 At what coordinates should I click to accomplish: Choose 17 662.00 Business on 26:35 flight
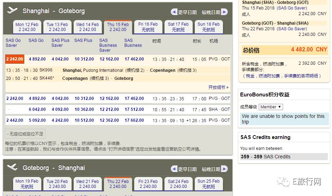coord(134,120)
